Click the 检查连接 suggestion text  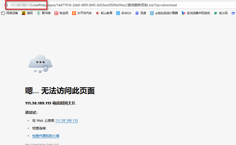[39, 128]
